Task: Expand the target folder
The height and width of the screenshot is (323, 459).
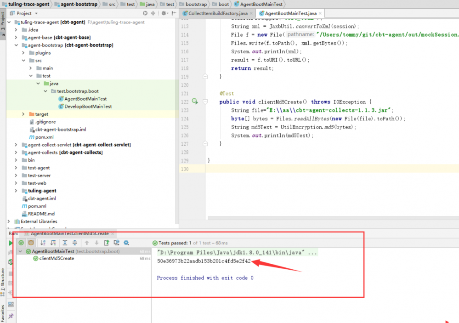Action: [24, 114]
